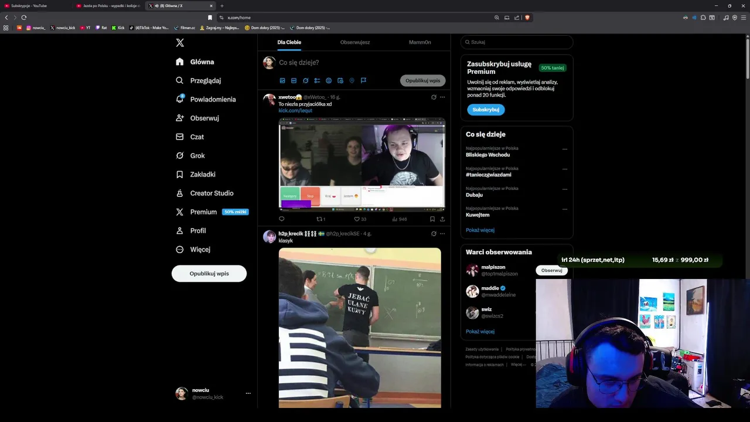Add a GIF to the new post
The height and width of the screenshot is (422, 750).
294,80
